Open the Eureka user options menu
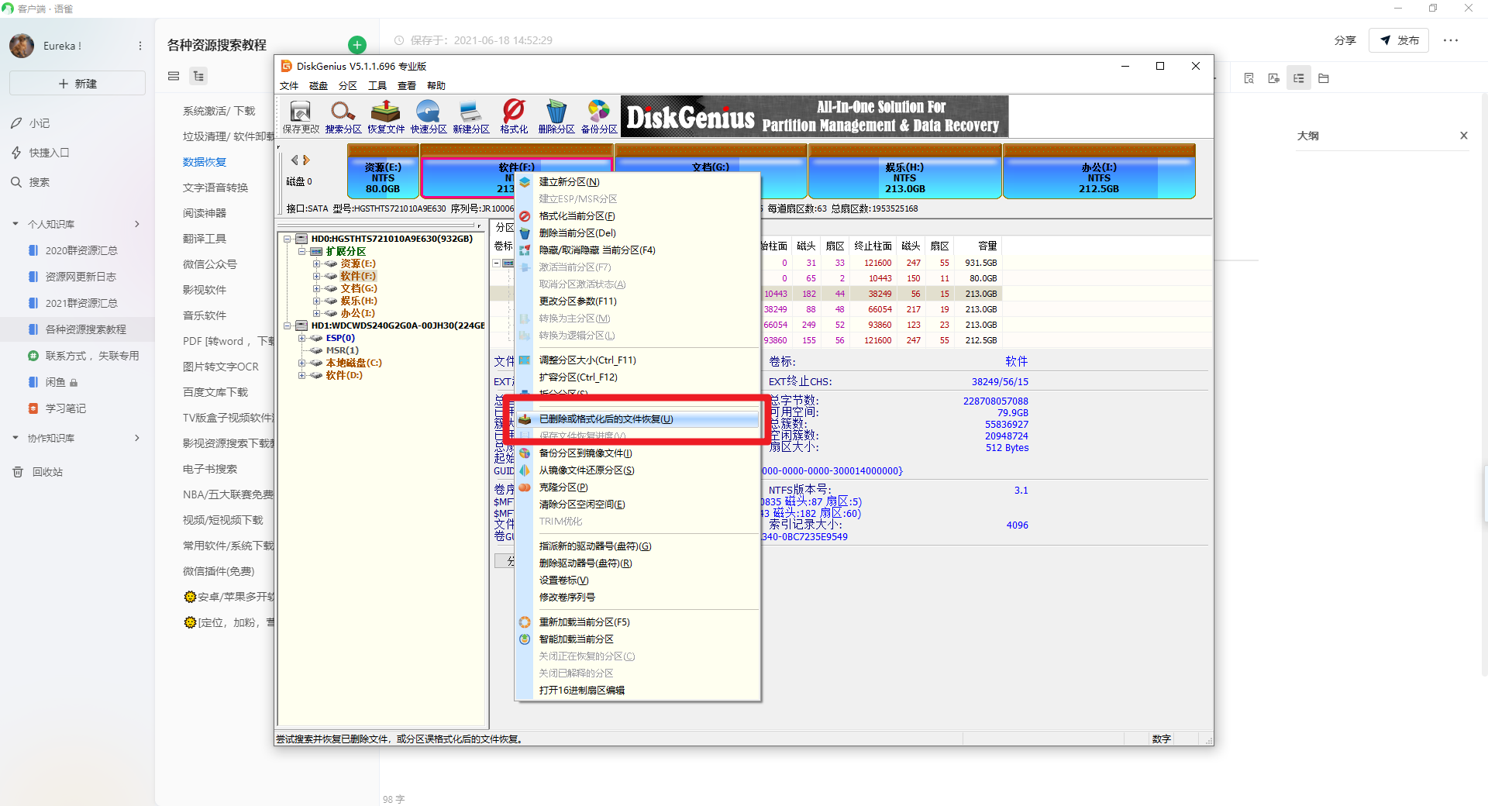This screenshot has width=1488, height=806. coord(140,46)
